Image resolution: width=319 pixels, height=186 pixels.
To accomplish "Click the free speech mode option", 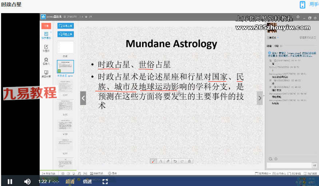I will [97, 173].
